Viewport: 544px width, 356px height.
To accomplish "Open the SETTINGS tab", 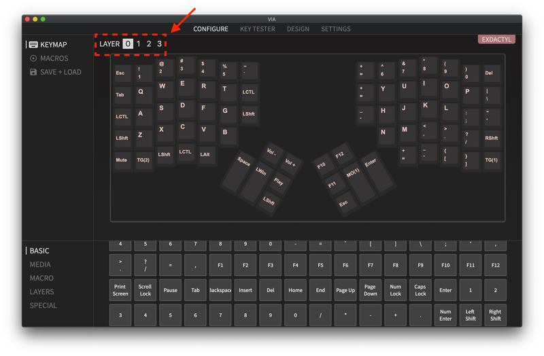I will click(x=335, y=29).
